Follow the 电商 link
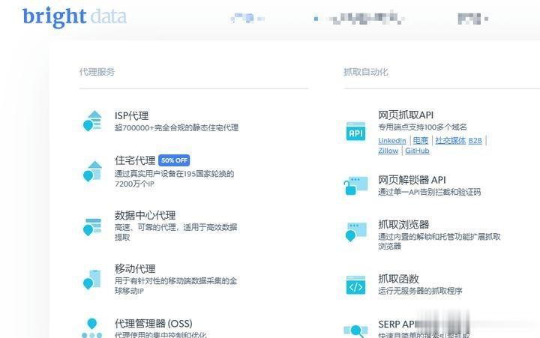 pos(421,140)
